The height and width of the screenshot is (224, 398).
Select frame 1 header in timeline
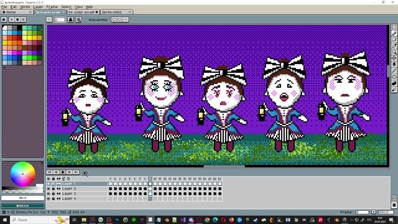[110, 179]
